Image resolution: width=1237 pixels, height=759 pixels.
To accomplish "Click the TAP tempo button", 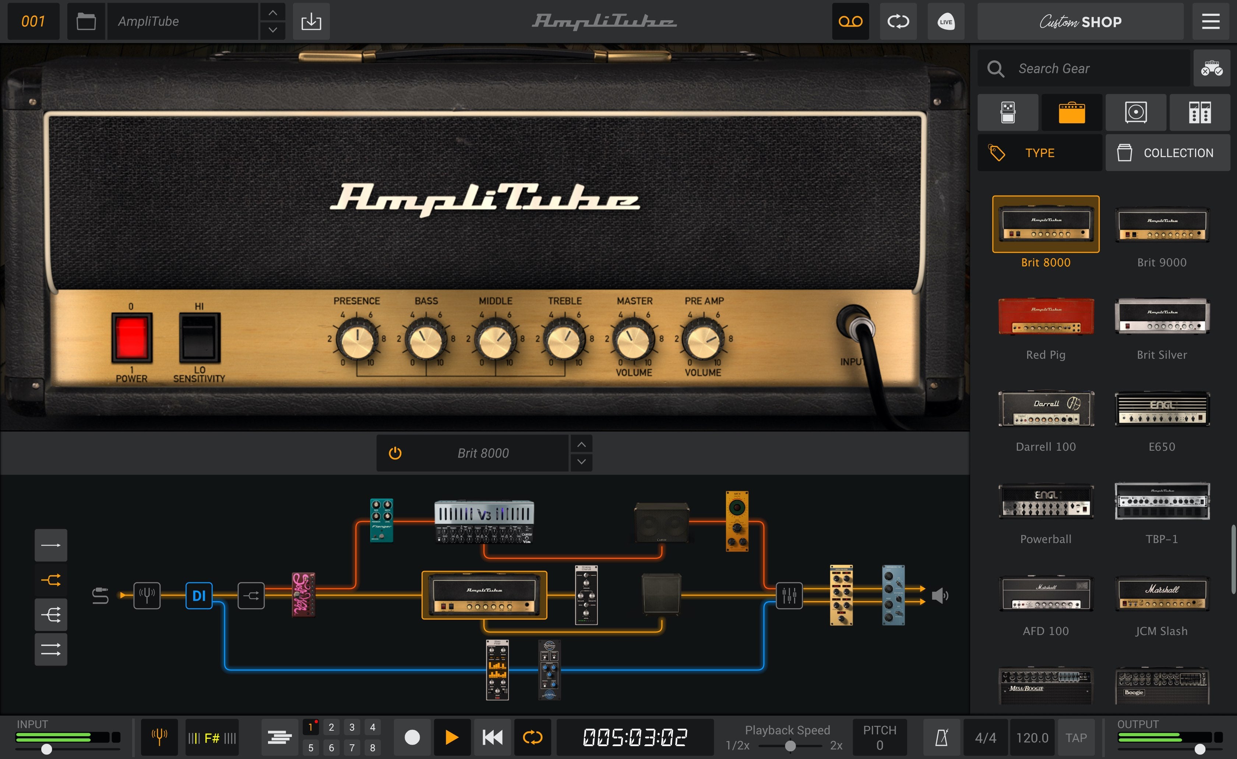I will coord(1076,737).
